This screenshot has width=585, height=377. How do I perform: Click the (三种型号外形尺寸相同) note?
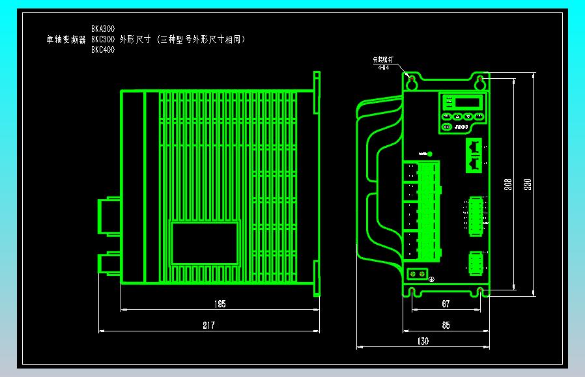[x=201, y=40]
